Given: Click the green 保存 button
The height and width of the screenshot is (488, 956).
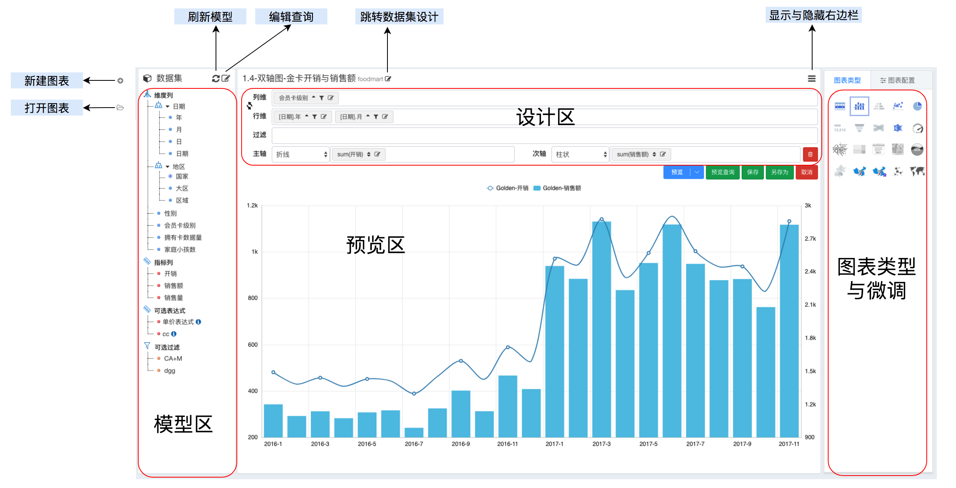Looking at the screenshot, I should click(752, 172).
